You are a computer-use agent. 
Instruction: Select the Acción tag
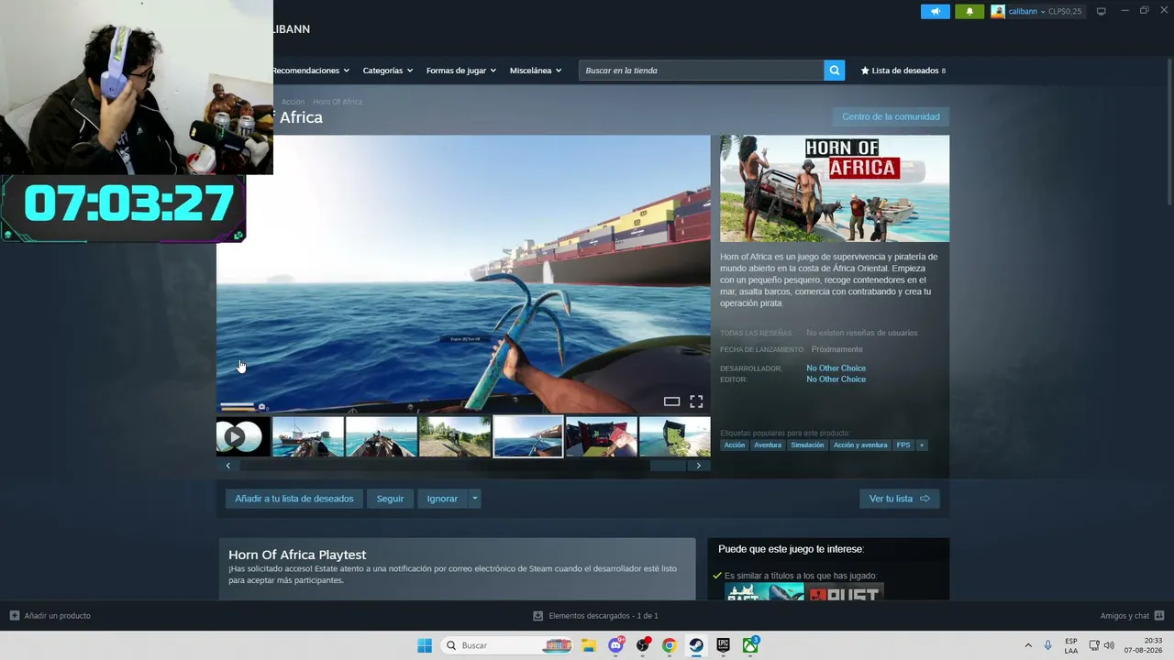735,445
